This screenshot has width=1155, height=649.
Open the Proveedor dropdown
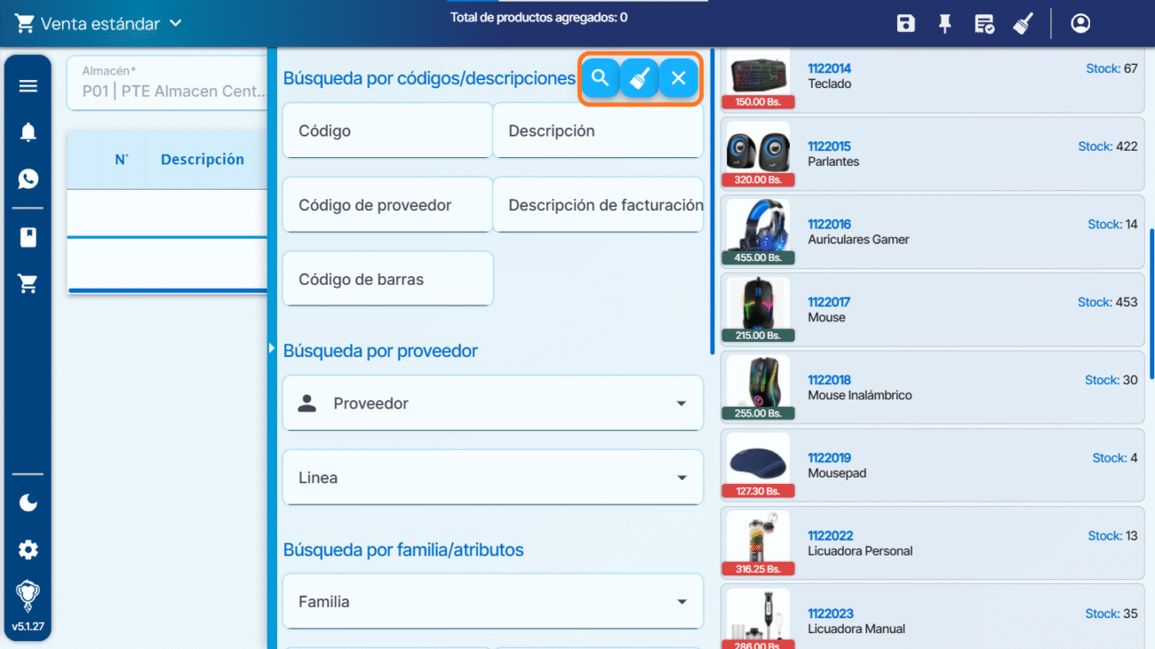tap(493, 404)
